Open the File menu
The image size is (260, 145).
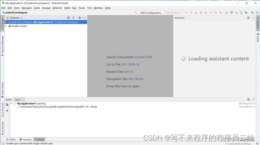tap(3, 8)
